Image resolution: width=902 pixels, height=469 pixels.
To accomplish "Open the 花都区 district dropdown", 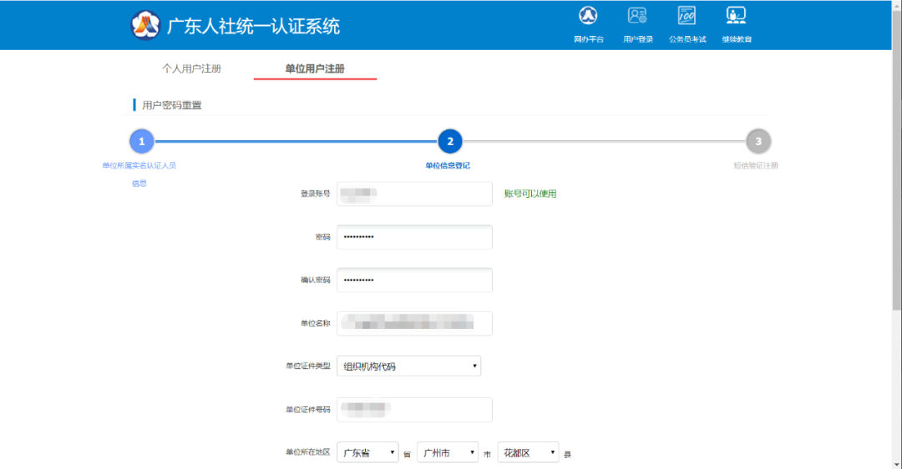I will coord(527,452).
